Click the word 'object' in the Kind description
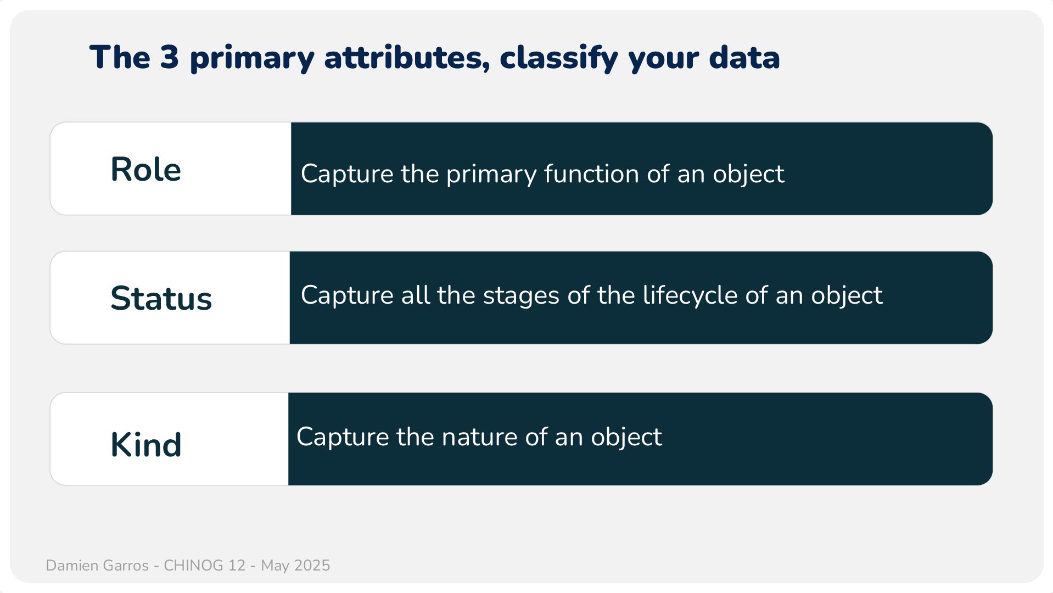This screenshot has height=593, width=1053. pos(626,437)
